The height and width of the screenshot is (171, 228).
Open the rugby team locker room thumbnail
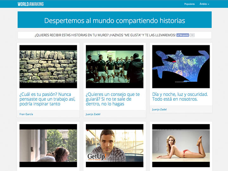(x=115, y=66)
